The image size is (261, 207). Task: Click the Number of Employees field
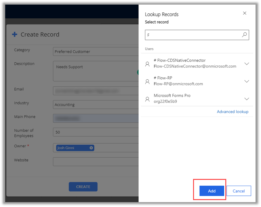tap(96, 132)
